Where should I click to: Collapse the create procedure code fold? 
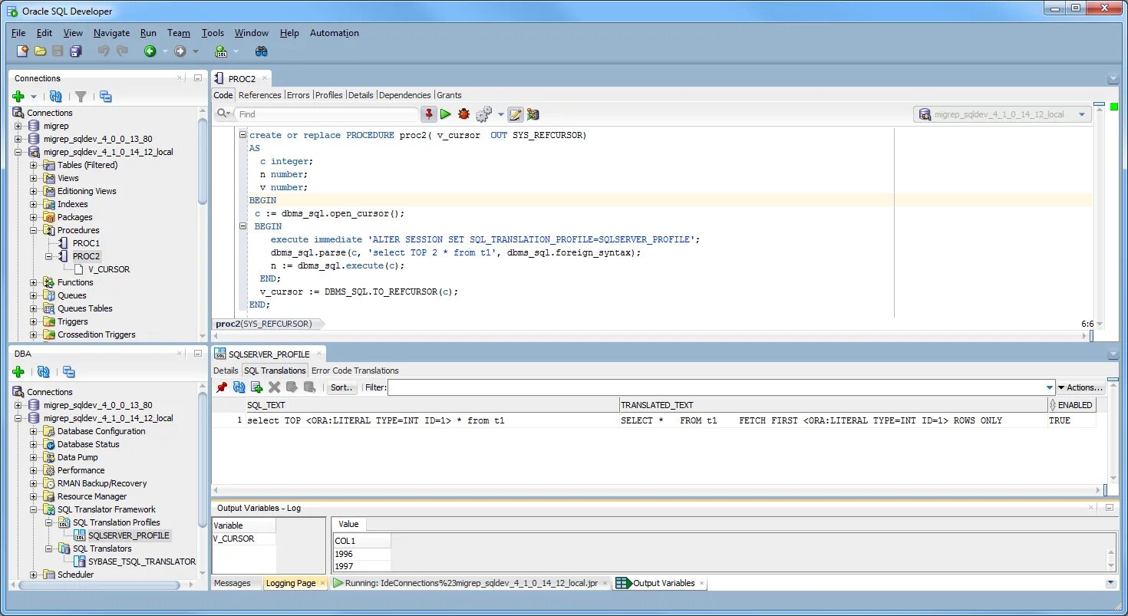243,135
